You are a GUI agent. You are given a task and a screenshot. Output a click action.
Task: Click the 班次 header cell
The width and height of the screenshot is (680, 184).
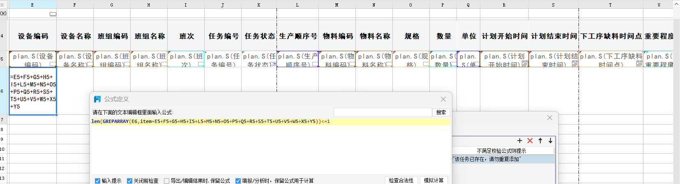186,36
